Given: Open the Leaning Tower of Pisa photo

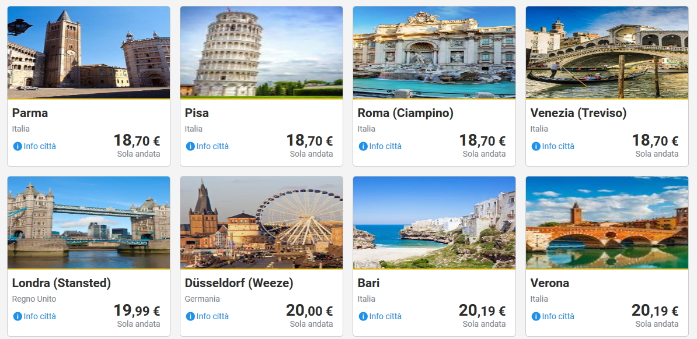Looking at the screenshot, I should point(262,52).
